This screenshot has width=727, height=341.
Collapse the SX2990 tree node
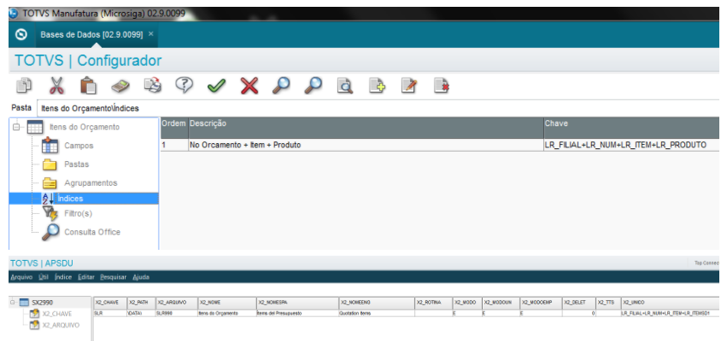(13, 303)
